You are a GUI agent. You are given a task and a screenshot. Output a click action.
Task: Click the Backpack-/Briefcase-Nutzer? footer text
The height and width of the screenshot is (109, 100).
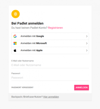click(27, 97)
